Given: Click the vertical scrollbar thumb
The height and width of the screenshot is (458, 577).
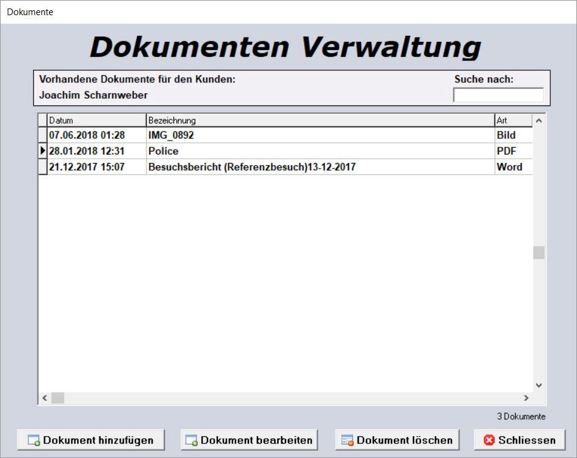Looking at the screenshot, I should pyautogui.click(x=538, y=253).
